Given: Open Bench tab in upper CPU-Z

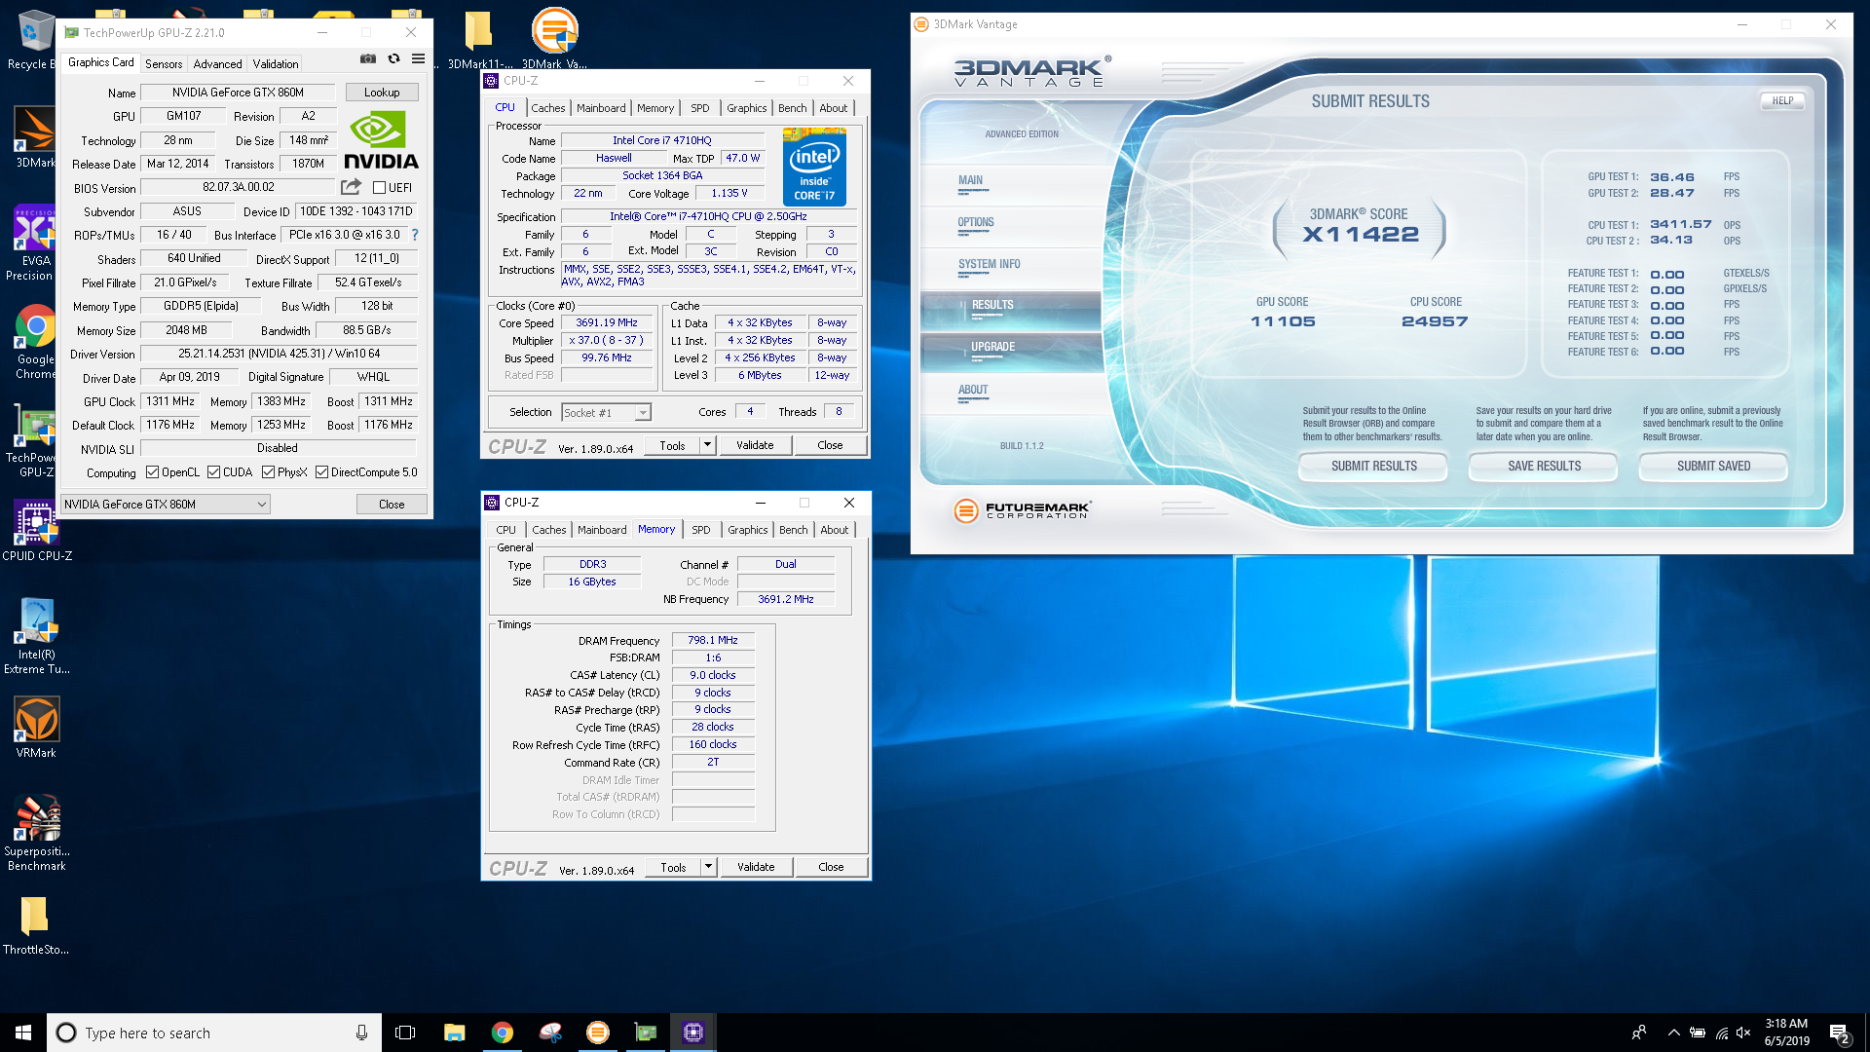Looking at the screenshot, I should pyautogui.click(x=793, y=108).
